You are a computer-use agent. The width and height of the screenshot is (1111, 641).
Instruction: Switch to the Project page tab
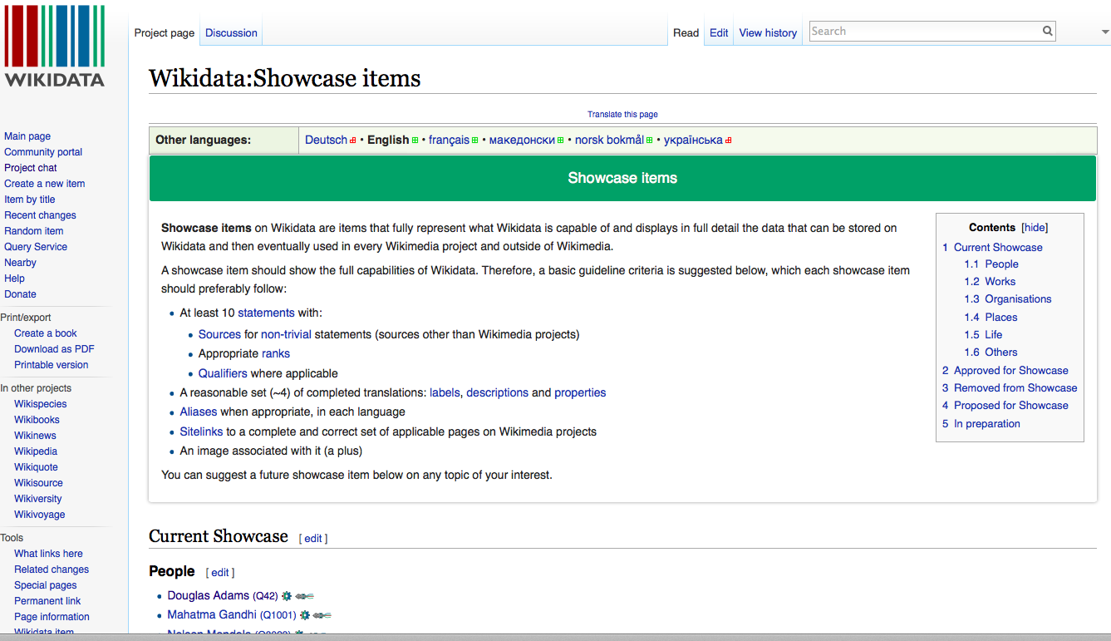[x=165, y=33]
